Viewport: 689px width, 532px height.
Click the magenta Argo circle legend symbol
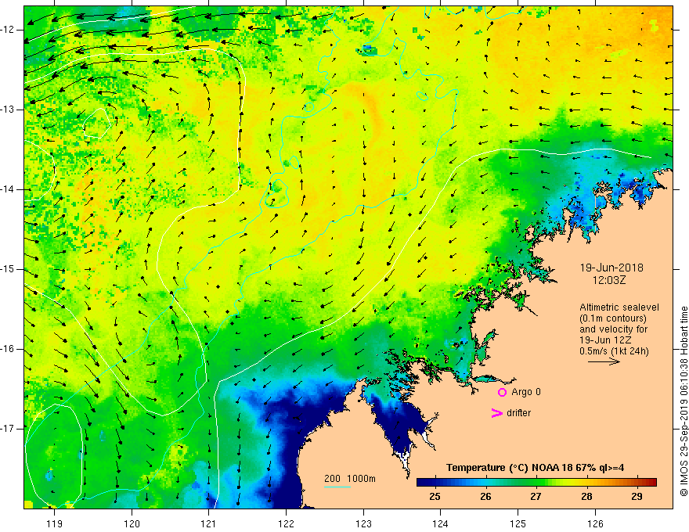(502, 393)
